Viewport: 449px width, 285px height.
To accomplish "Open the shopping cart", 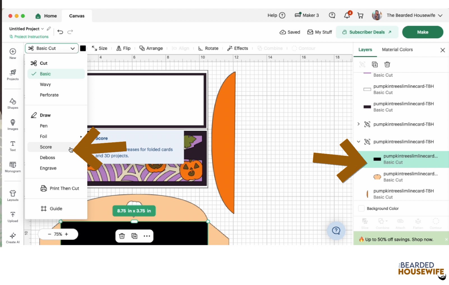I will pos(360,15).
